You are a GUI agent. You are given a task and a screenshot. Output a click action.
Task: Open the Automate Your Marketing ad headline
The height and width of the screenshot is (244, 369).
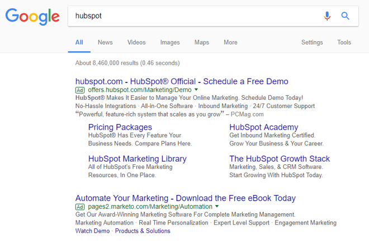pyautogui.click(x=186, y=198)
